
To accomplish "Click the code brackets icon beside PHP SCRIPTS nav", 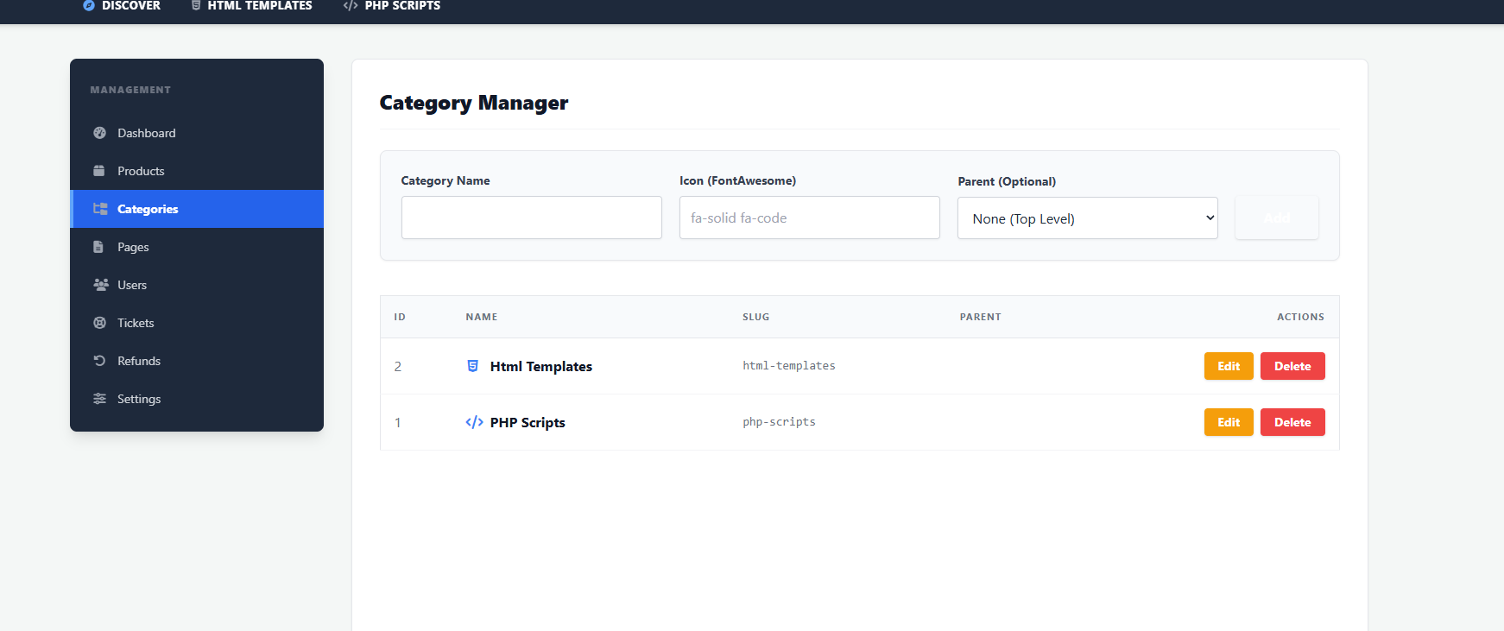I will [351, 5].
